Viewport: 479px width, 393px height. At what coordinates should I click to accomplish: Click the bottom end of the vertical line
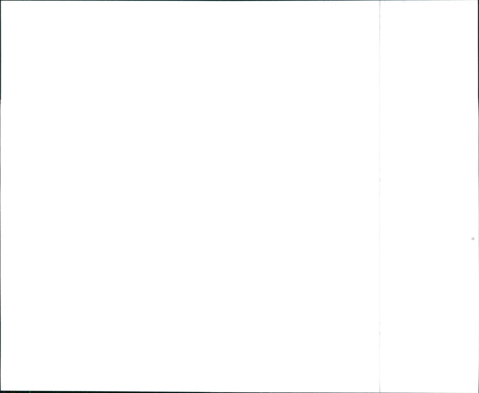pos(380,391)
